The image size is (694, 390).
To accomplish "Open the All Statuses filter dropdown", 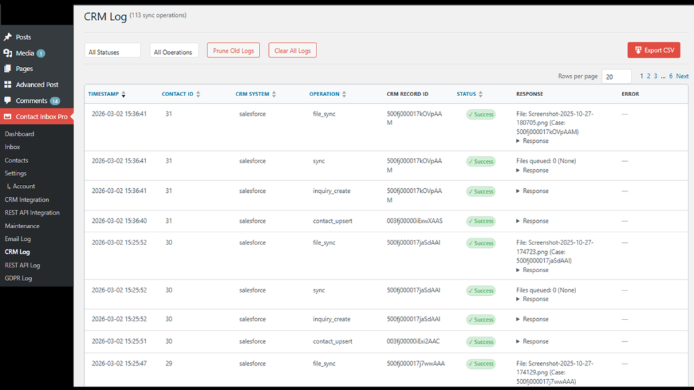I will pyautogui.click(x=113, y=51).
